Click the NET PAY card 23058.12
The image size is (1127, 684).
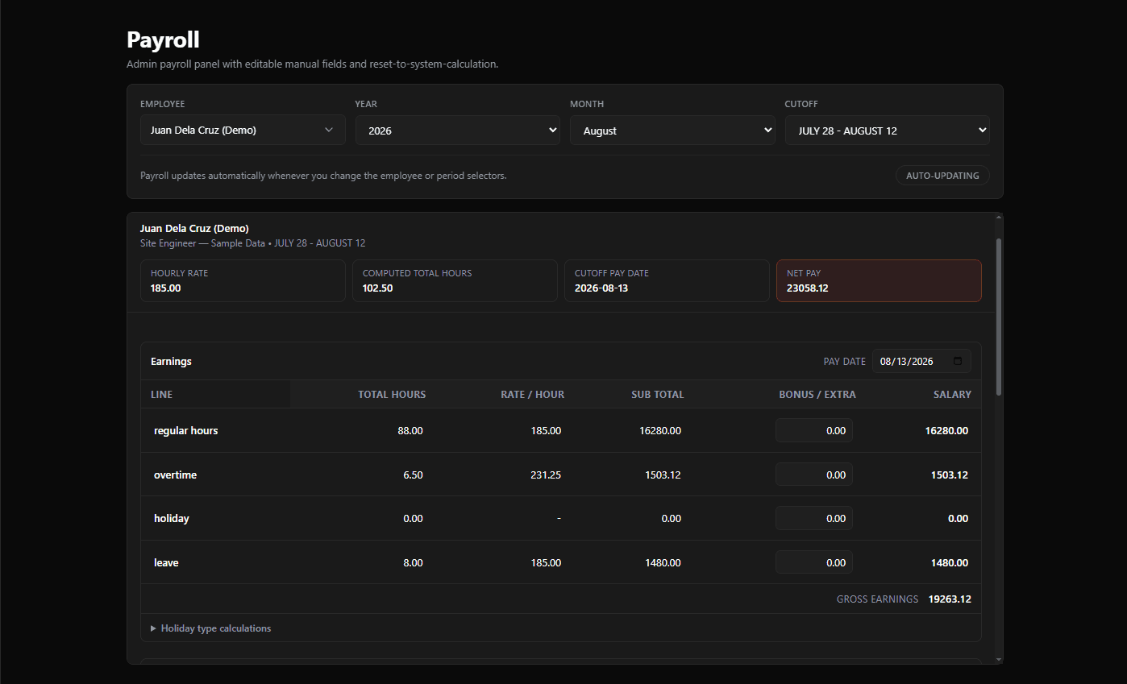point(879,280)
